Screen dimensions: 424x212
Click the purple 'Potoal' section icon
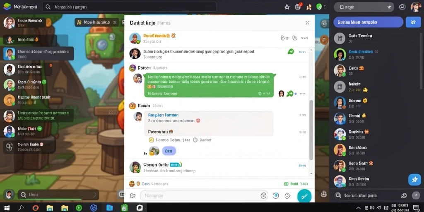[x=132, y=68]
